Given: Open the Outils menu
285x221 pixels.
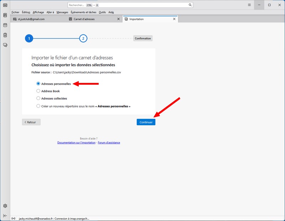Looking at the screenshot, I should tap(102, 12).
